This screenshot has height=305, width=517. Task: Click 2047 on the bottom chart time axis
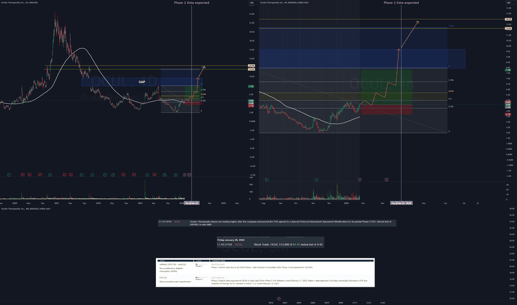tap(299, 302)
